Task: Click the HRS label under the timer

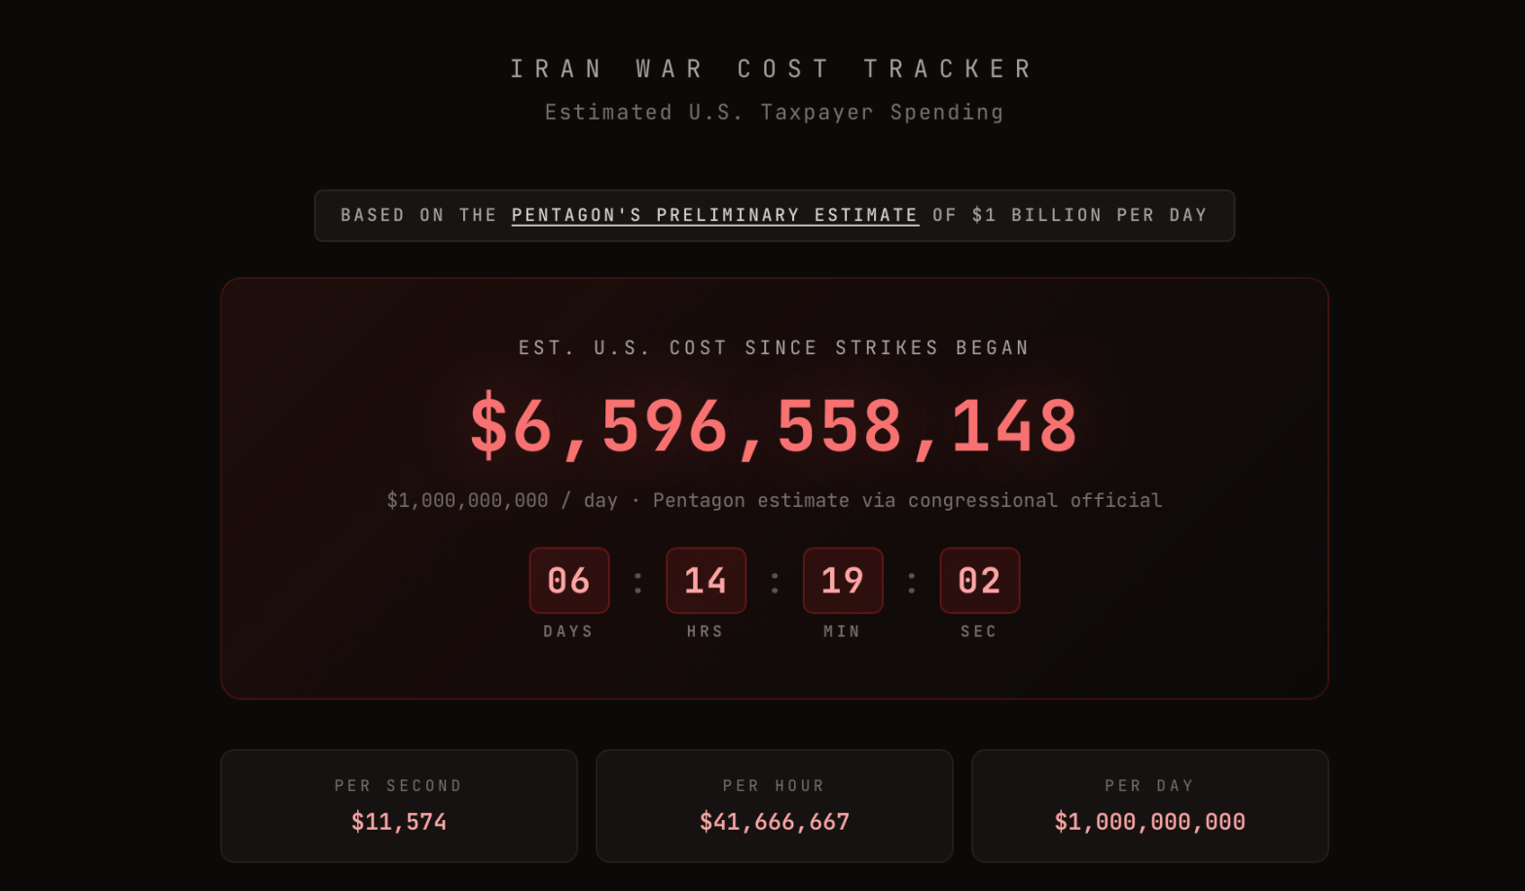Action: [x=706, y=632]
